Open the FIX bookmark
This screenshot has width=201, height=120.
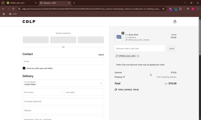(x=13, y=14)
